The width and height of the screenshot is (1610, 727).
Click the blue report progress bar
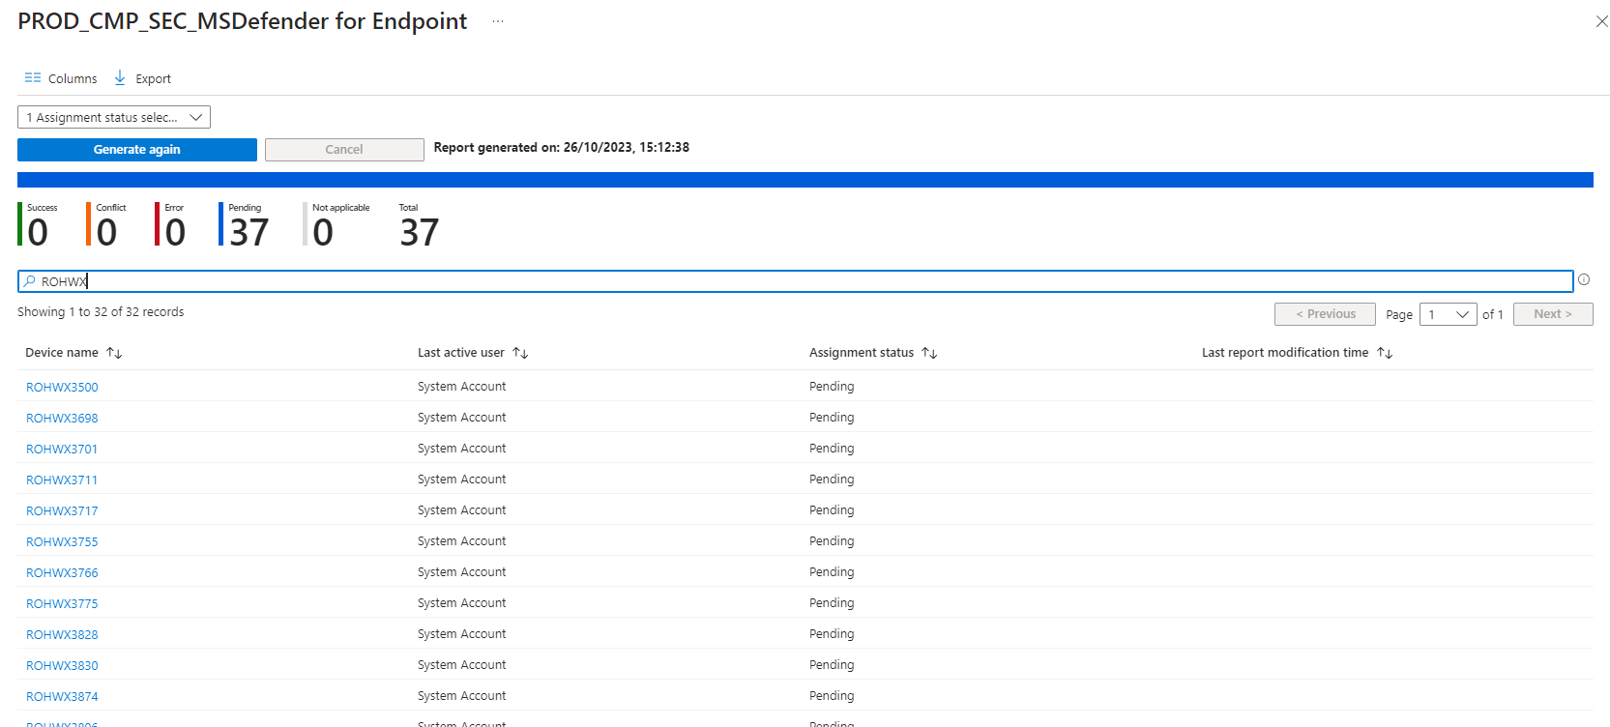[805, 180]
